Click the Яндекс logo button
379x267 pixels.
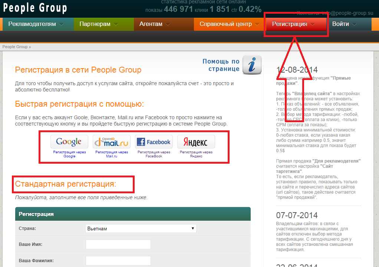coord(196,142)
